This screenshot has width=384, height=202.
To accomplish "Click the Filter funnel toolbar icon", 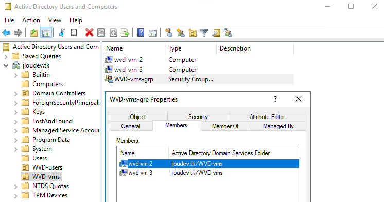I will (x=204, y=32).
